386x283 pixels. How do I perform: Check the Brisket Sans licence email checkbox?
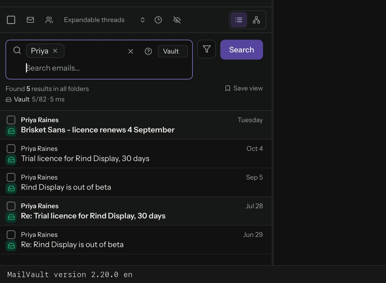[x=11, y=120]
